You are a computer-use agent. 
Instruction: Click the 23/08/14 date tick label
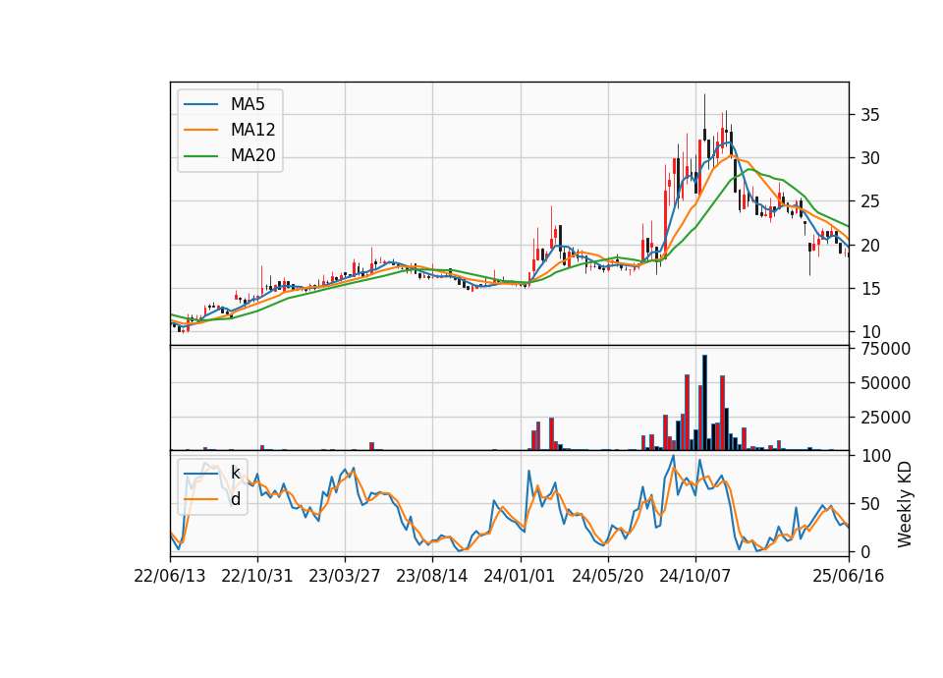click(x=432, y=576)
